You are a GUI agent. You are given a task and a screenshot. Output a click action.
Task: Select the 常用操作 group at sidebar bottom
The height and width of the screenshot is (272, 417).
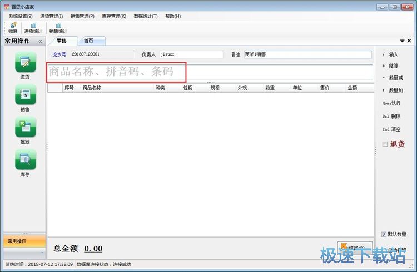[24, 241]
